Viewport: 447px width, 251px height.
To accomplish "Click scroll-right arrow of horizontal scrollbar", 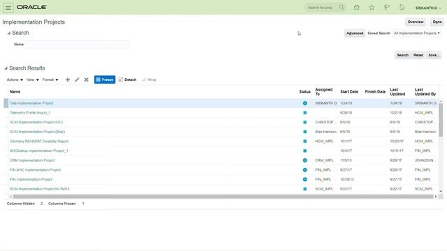I will pyautogui.click(x=436, y=197).
